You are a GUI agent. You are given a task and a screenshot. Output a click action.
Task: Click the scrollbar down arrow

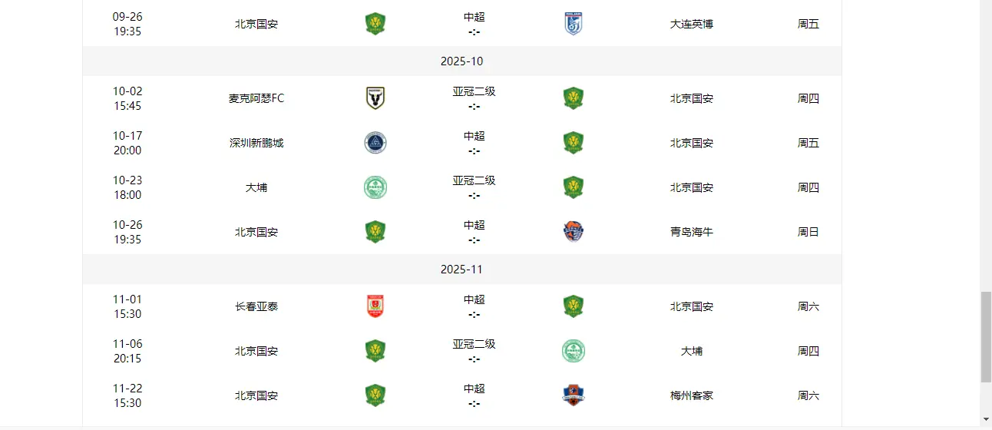coord(986,420)
